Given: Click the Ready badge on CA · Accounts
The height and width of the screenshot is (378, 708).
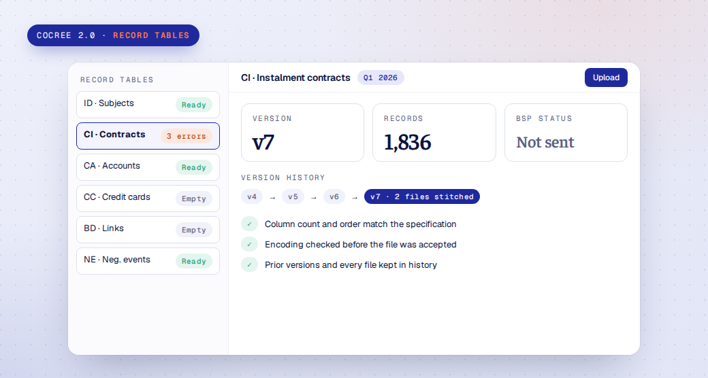Looking at the screenshot, I should tap(194, 167).
